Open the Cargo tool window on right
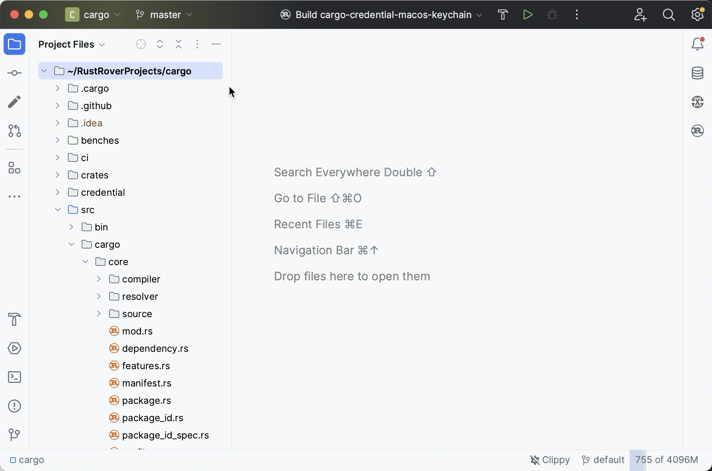 pos(697,131)
